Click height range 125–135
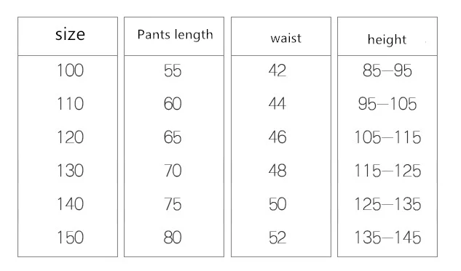The height and width of the screenshot is (271, 461). (387, 204)
